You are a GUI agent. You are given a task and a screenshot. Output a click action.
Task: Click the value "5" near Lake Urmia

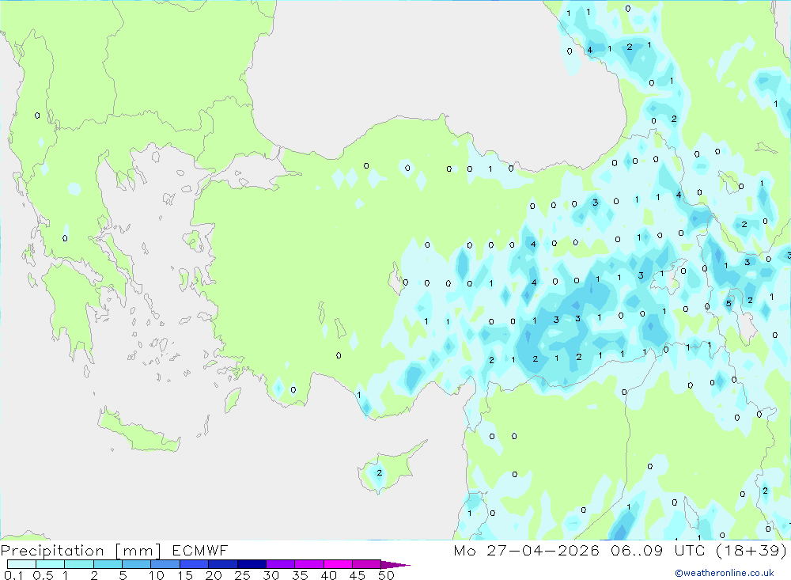(x=729, y=303)
